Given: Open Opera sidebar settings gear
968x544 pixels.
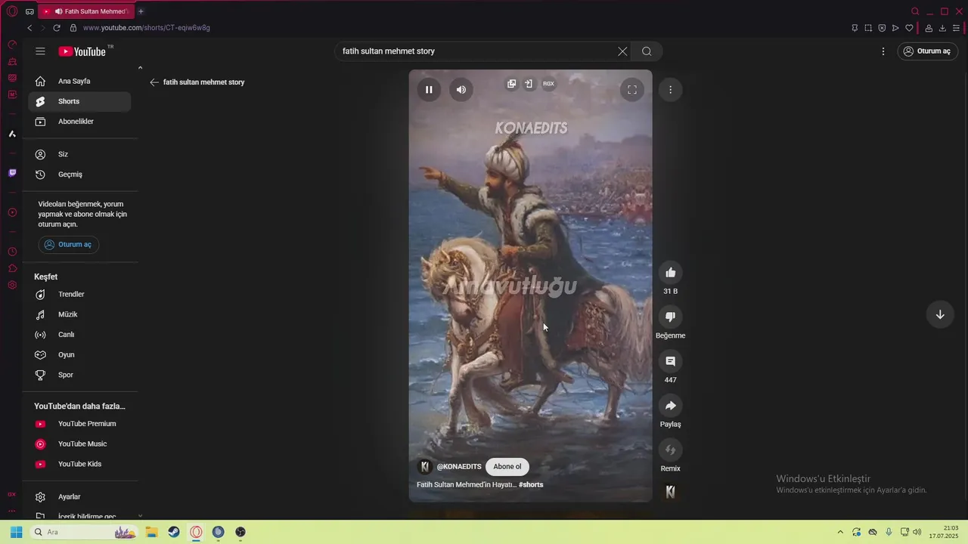Looking at the screenshot, I should coord(12,285).
